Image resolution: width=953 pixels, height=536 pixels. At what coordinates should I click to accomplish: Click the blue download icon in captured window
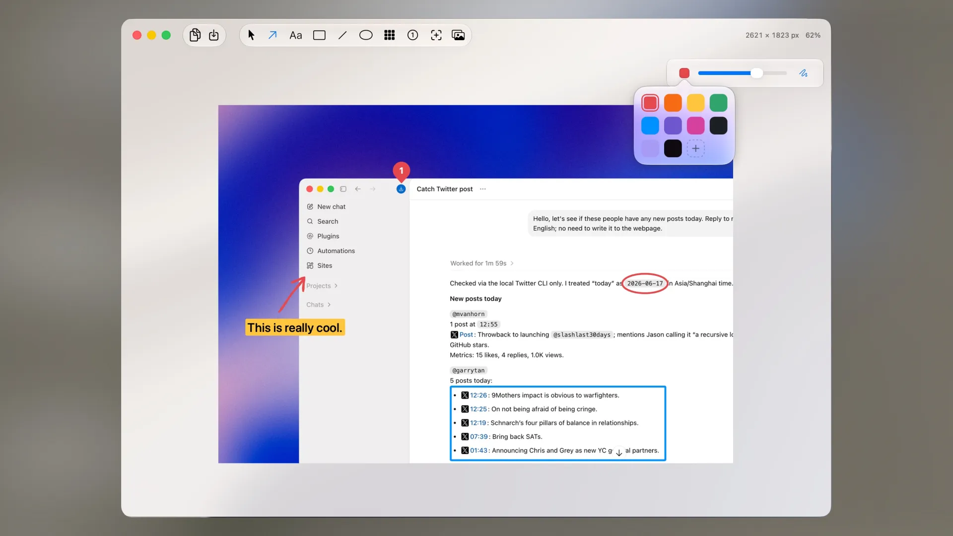[x=401, y=189]
